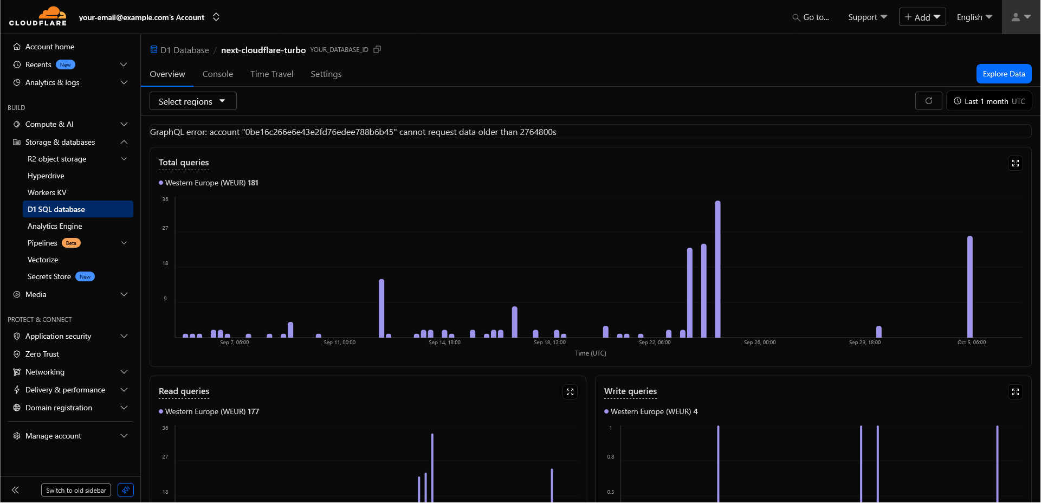Expand the Media chevron

tap(124, 294)
